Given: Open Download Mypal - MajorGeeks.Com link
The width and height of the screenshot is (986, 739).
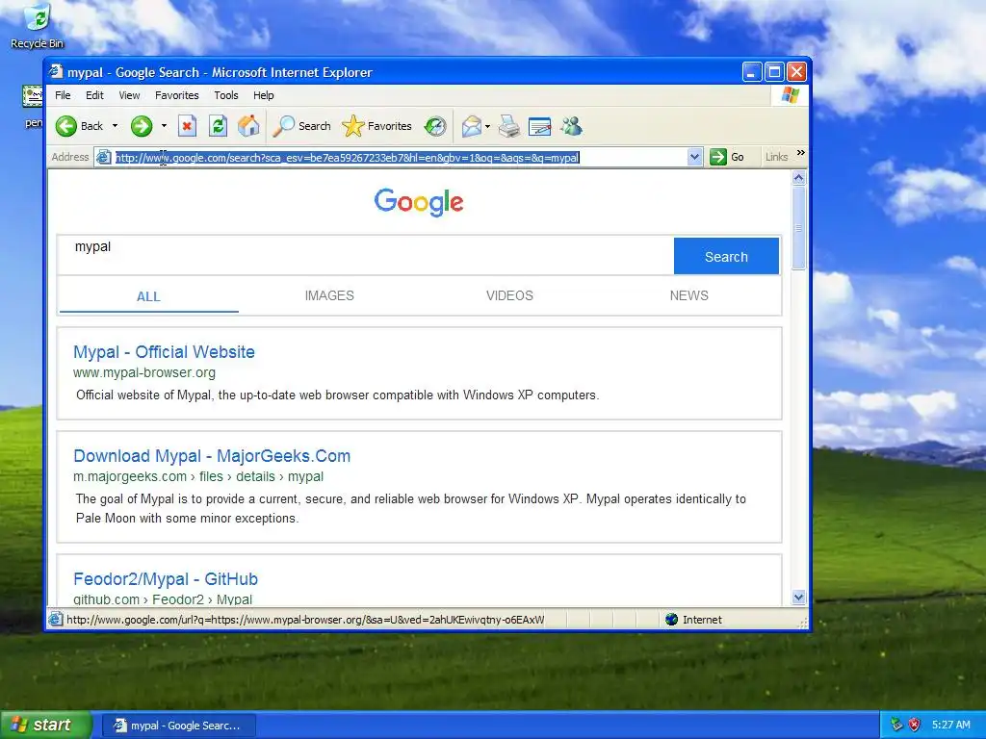Looking at the screenshot, I should (x=212, y=456).
